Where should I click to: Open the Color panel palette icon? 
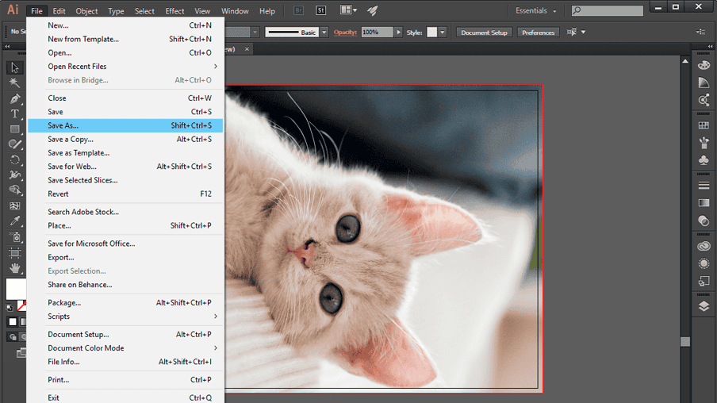(704, 65)
